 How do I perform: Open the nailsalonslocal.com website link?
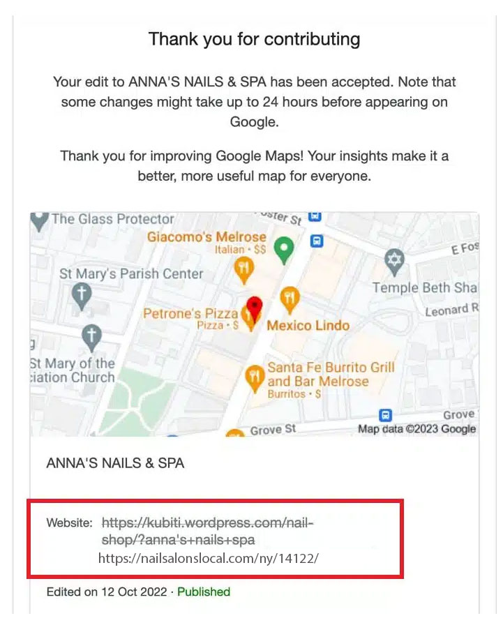(x=209, y=558)
